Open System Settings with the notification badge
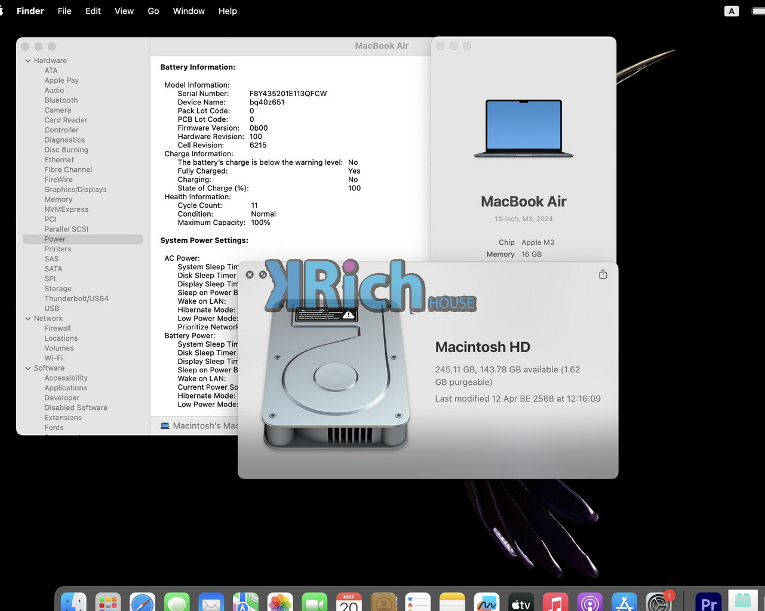Image resolution: width=765 pixels, height=611 pixels. pyautogui.click(x=659, y=601)
